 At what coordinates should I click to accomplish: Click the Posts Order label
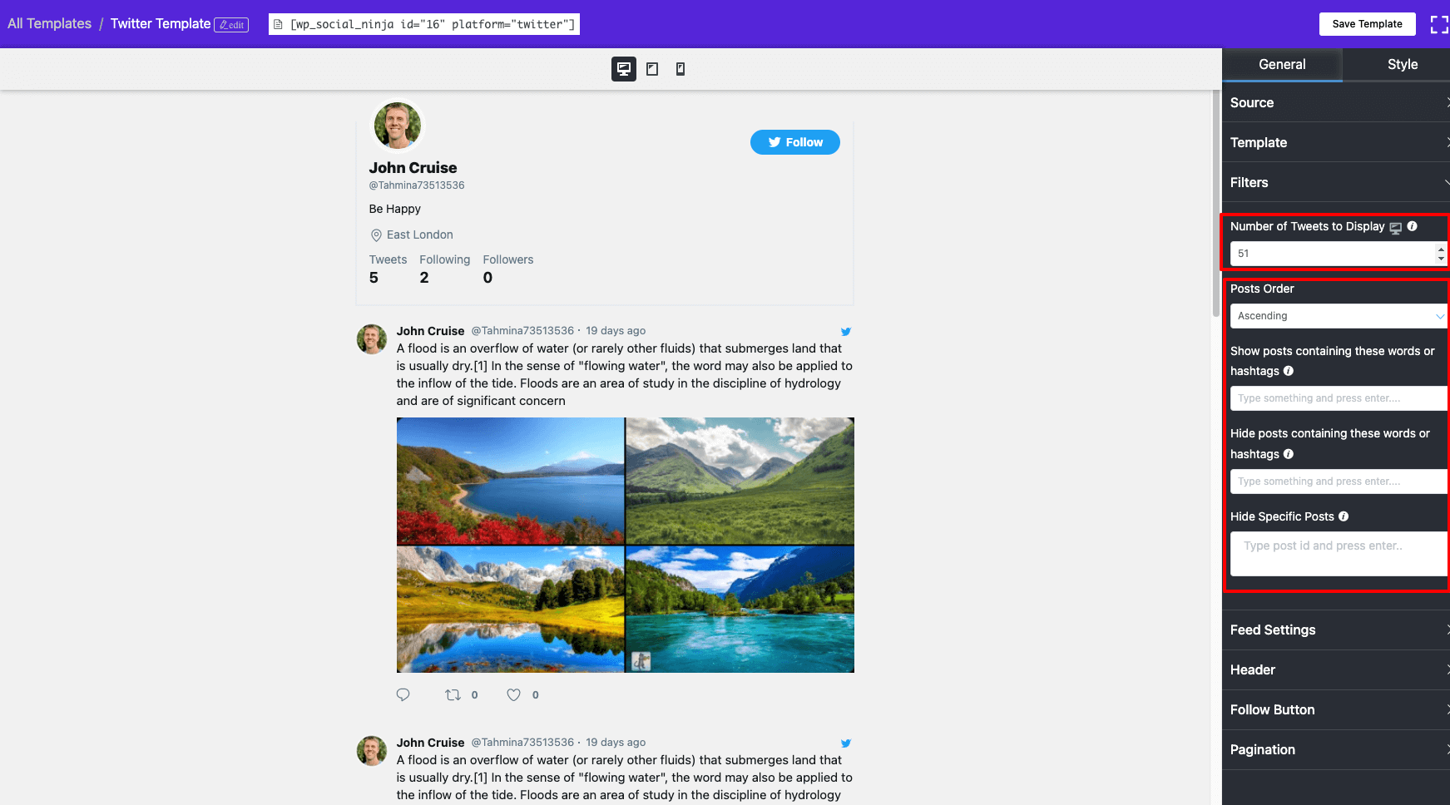tap(1262, 289)
